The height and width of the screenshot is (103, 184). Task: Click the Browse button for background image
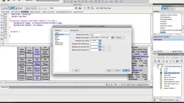pyautogui.click(x=120, y=37)
